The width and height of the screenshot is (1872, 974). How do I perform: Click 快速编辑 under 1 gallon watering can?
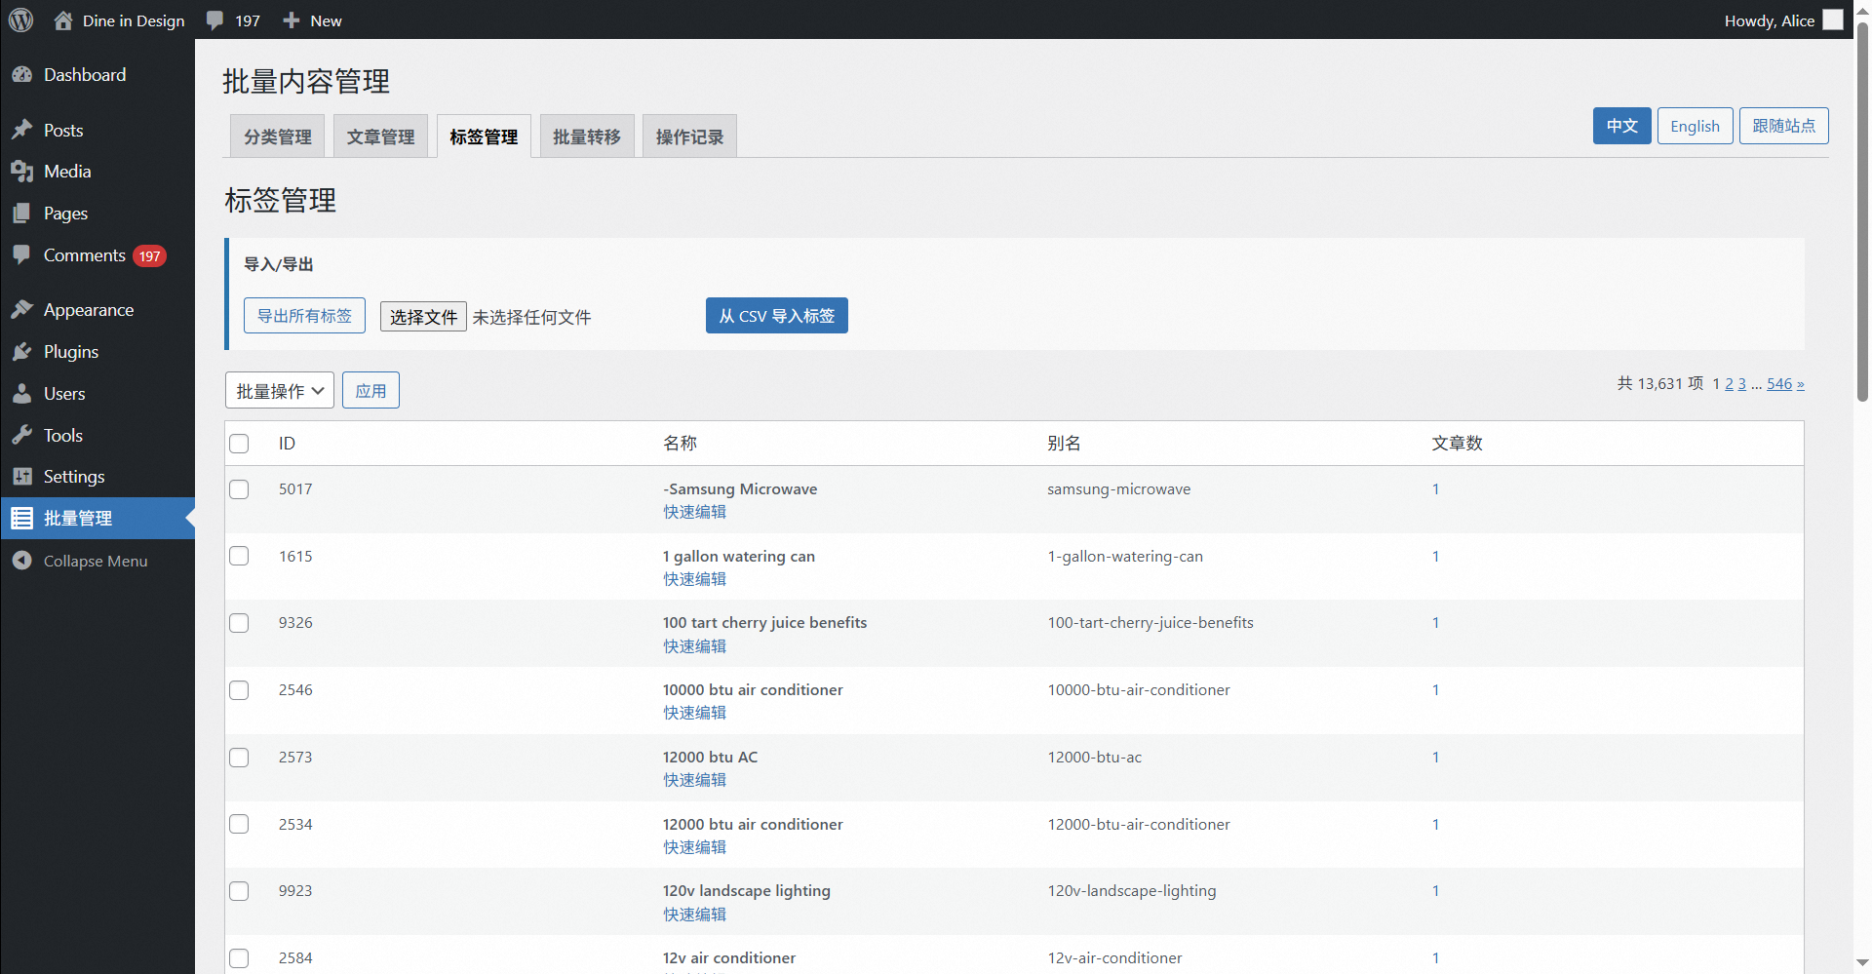click(694, 579)
